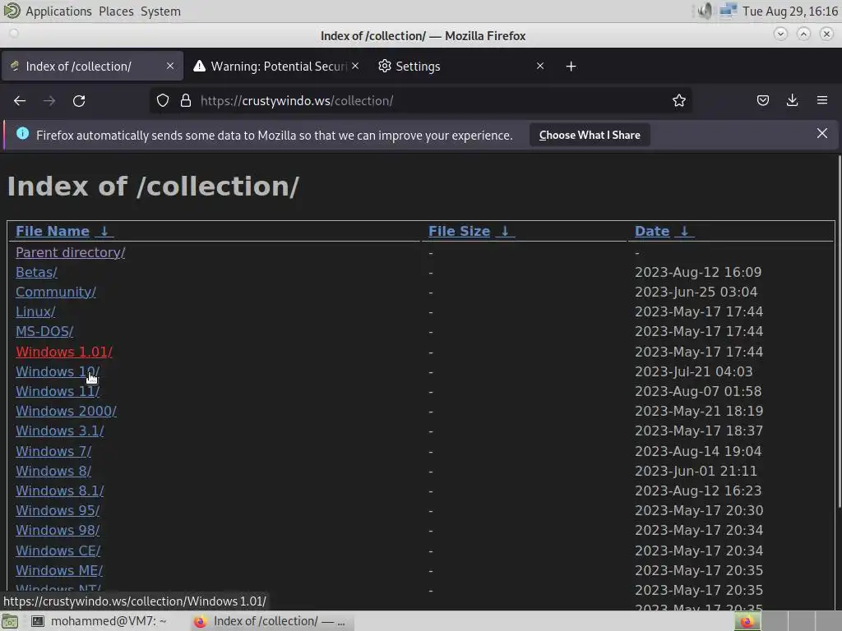The image size is (842, 631).
Task: Click the Show Desktop icon in bottom panel
Action: click(x=10, y=621)
